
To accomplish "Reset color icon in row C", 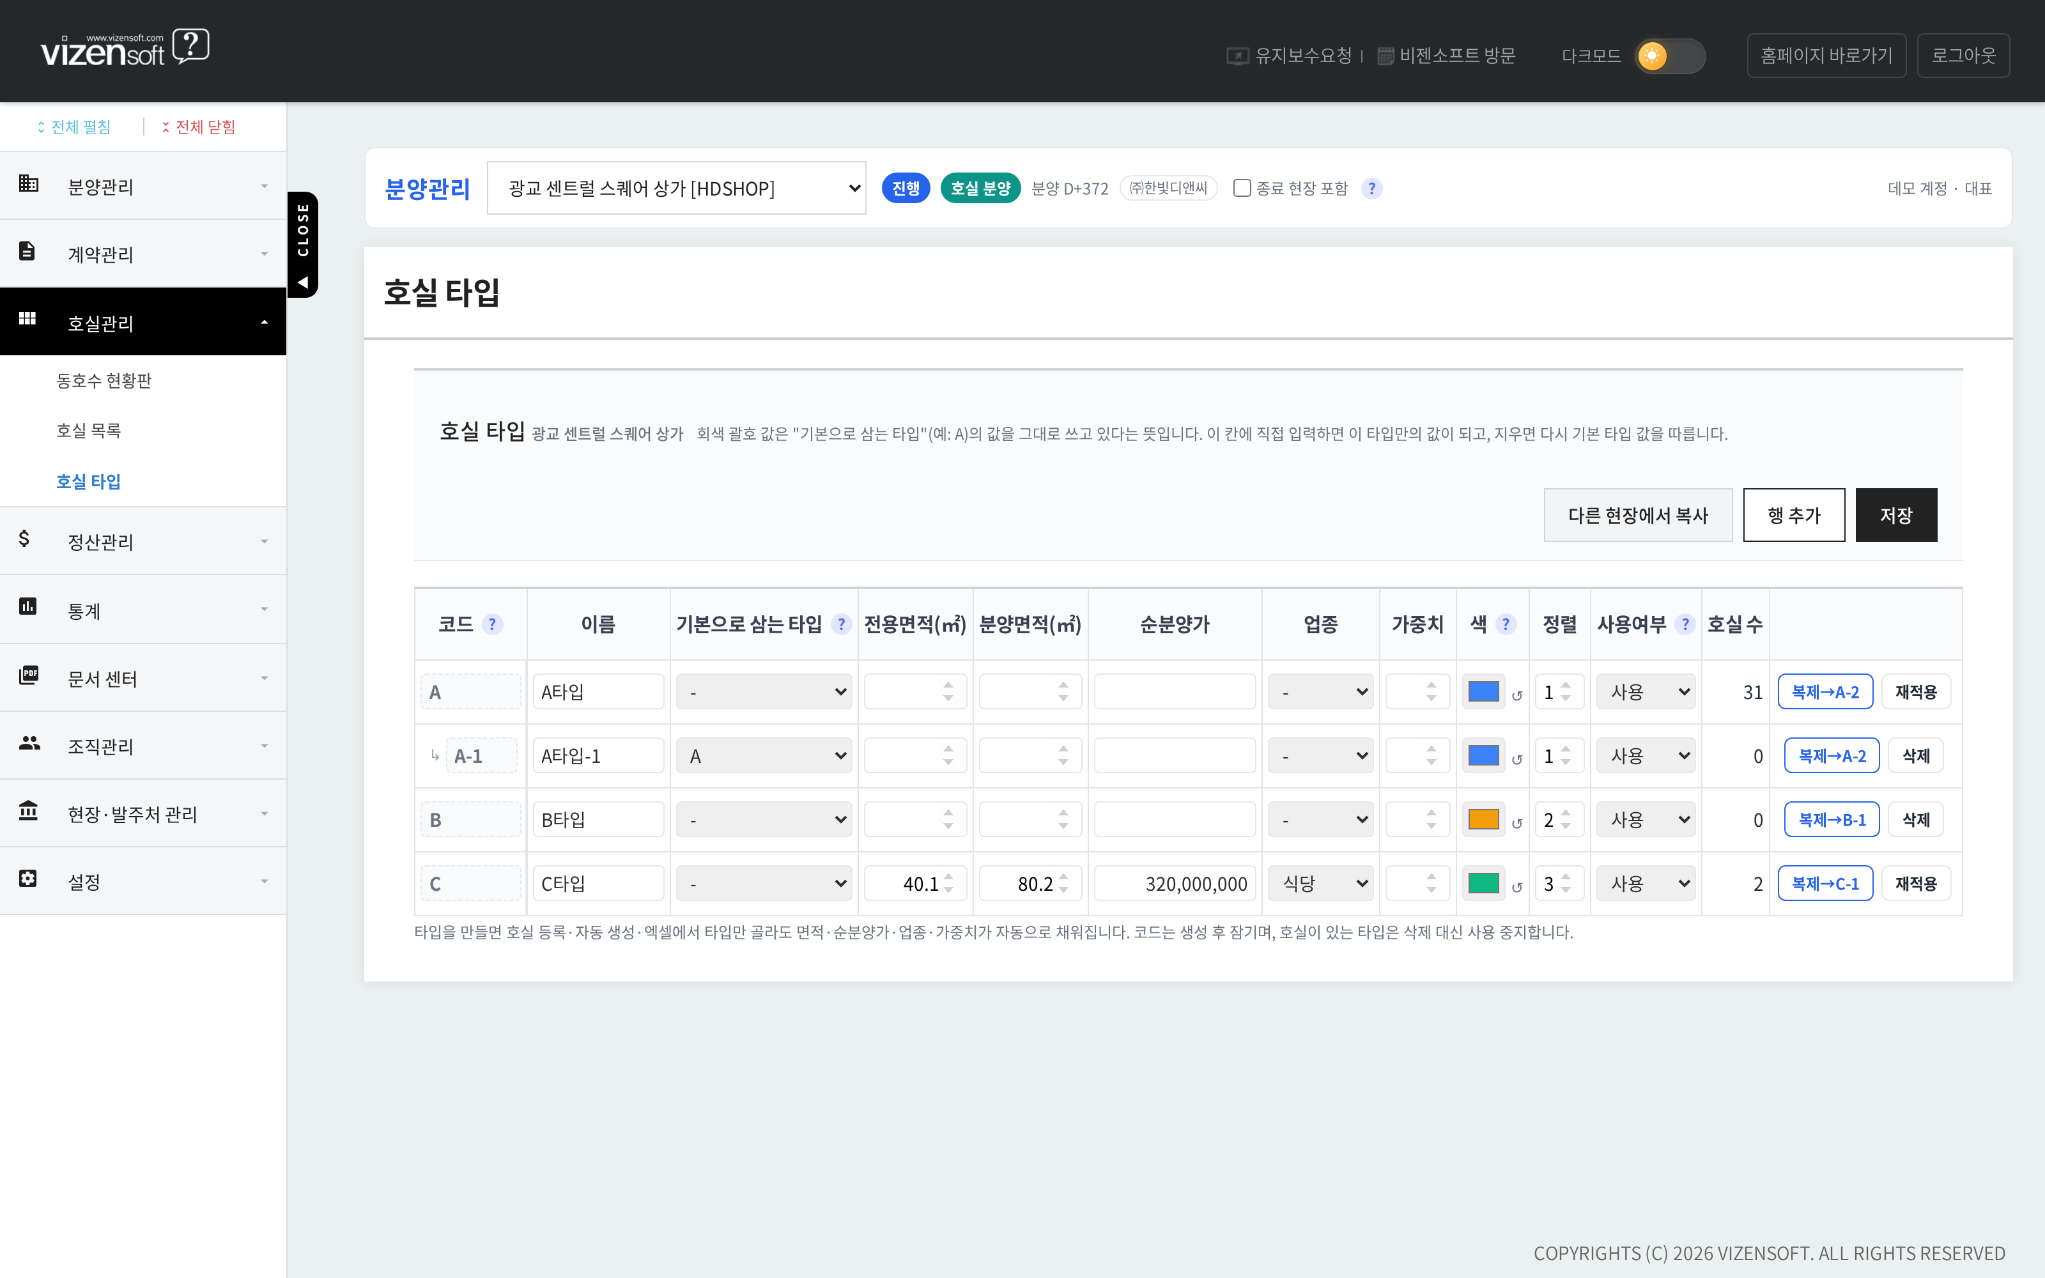I will [x=1517, y=888].
